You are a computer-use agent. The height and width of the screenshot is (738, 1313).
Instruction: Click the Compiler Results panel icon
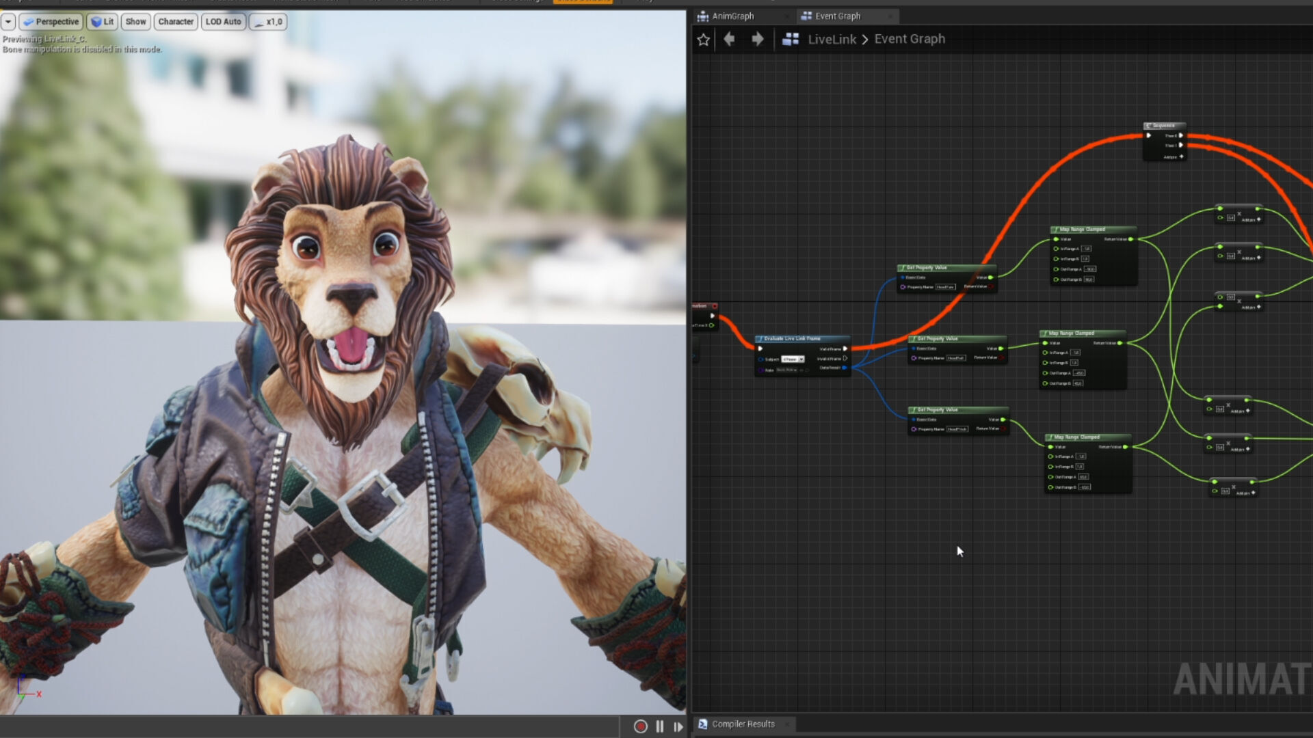[702, 724]
